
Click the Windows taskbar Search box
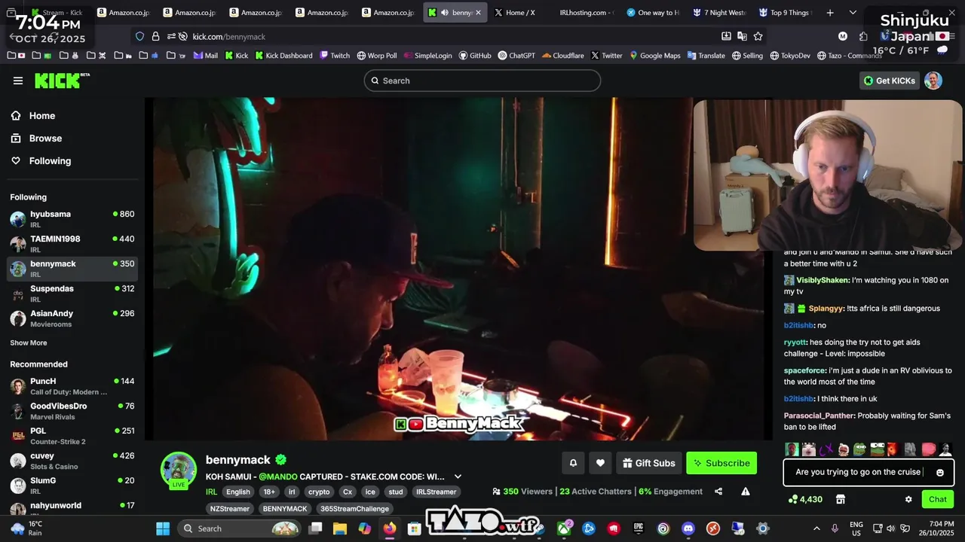click(241, 528)
